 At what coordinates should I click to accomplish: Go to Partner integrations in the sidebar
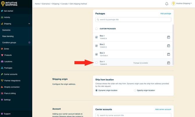[x=12, y=81]
